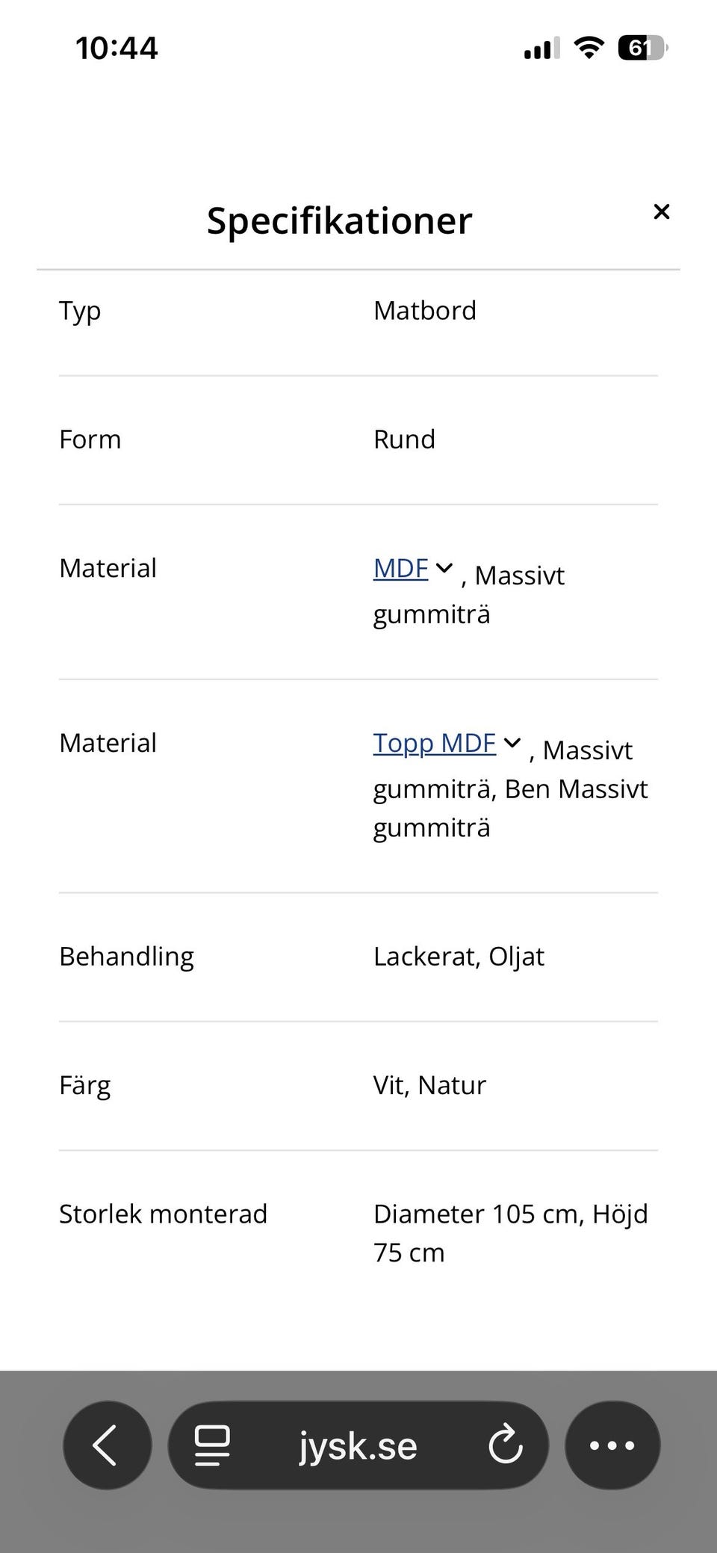
Task: Open the Topp MDF link
Action: point(435,744)
